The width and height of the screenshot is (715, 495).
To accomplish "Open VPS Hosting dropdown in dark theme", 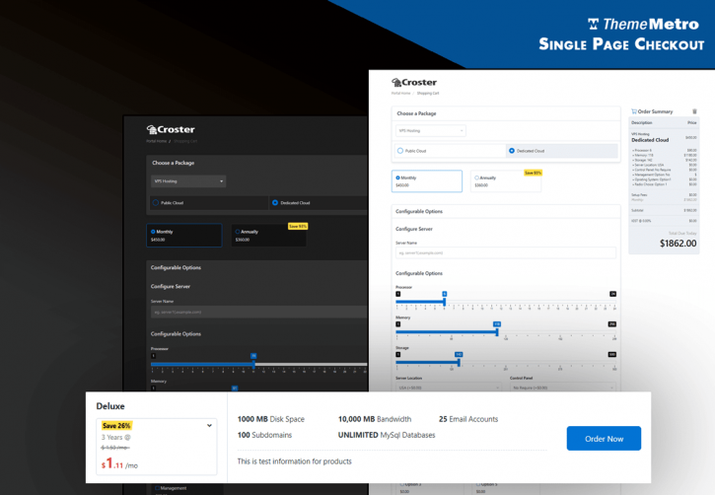I will pyautogui.click(x=187, y=181).
